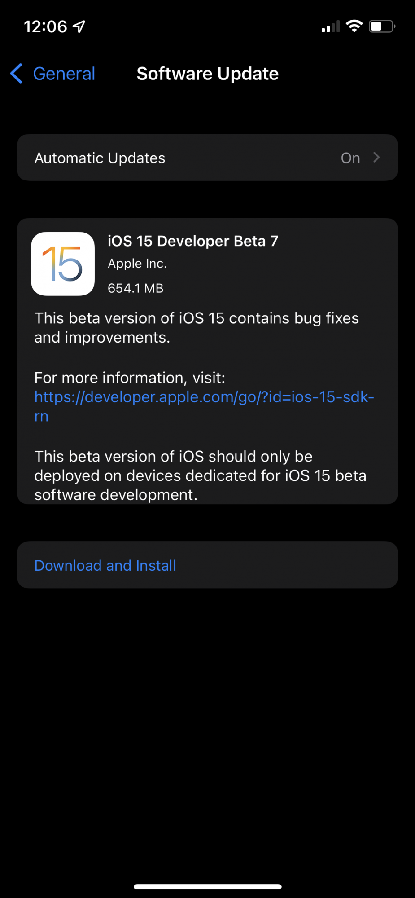Tap the iOS 15 app icon
Viewport: 415px width, 898px height.
click(x=63, y=264)
